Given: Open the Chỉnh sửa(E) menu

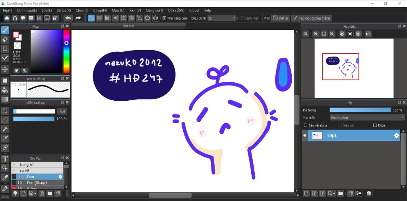Looking at the screenshot, I should (27, 10).
